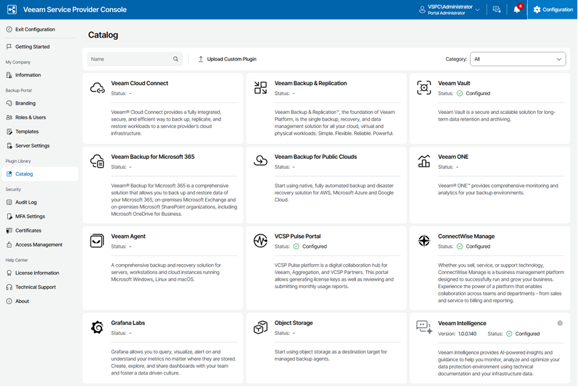Expand the VSPC\Administrator user menu chevron

pyautogui.click(x=477, y=10)
